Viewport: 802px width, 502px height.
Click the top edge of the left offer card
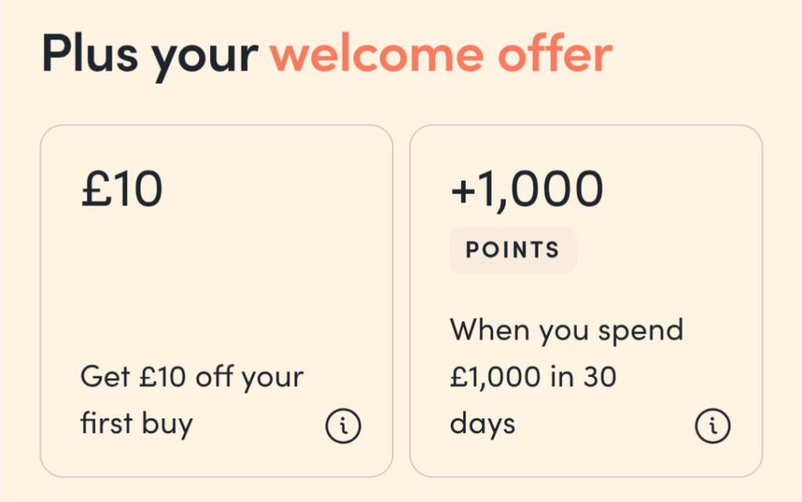[x=216, y=124]
